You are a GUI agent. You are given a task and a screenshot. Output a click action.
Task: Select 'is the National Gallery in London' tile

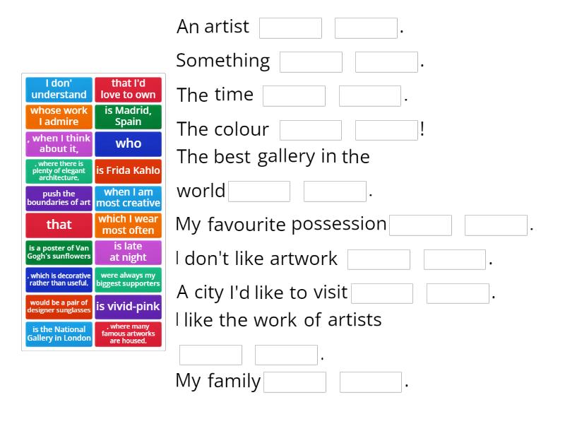(x=59, y=334)
